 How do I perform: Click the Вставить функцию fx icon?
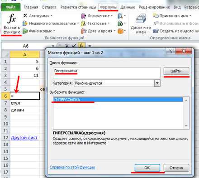12,19
